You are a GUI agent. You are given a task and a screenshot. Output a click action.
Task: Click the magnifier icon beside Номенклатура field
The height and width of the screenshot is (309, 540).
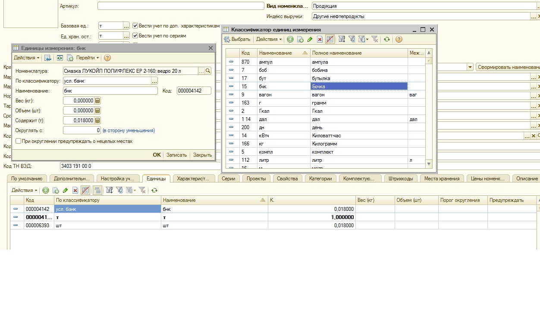pyautogui.click(x=208, y=71)
